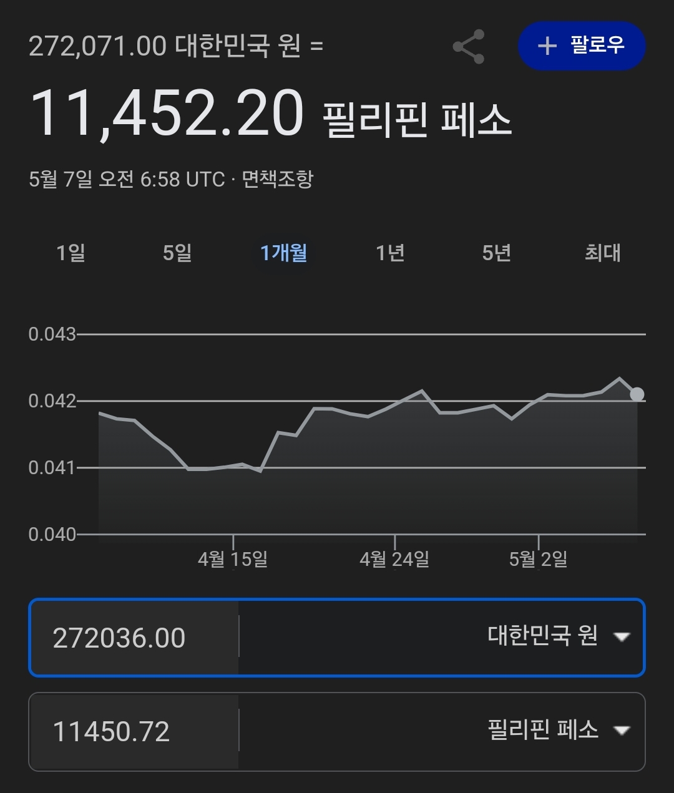
Task: Click the 0.041 y-axis value
Action: [52, 467]
